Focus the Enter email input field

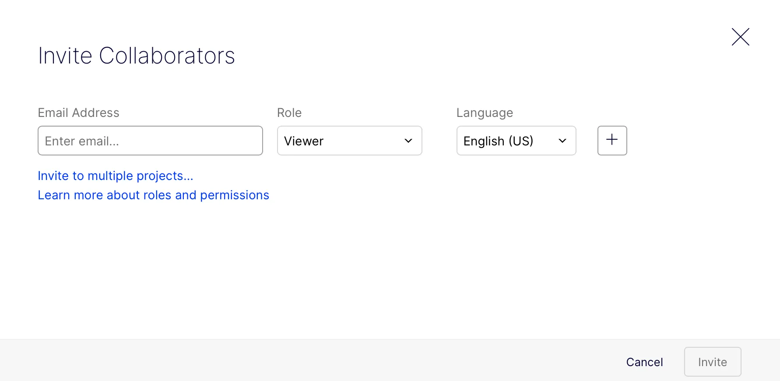tap(150, 141)
